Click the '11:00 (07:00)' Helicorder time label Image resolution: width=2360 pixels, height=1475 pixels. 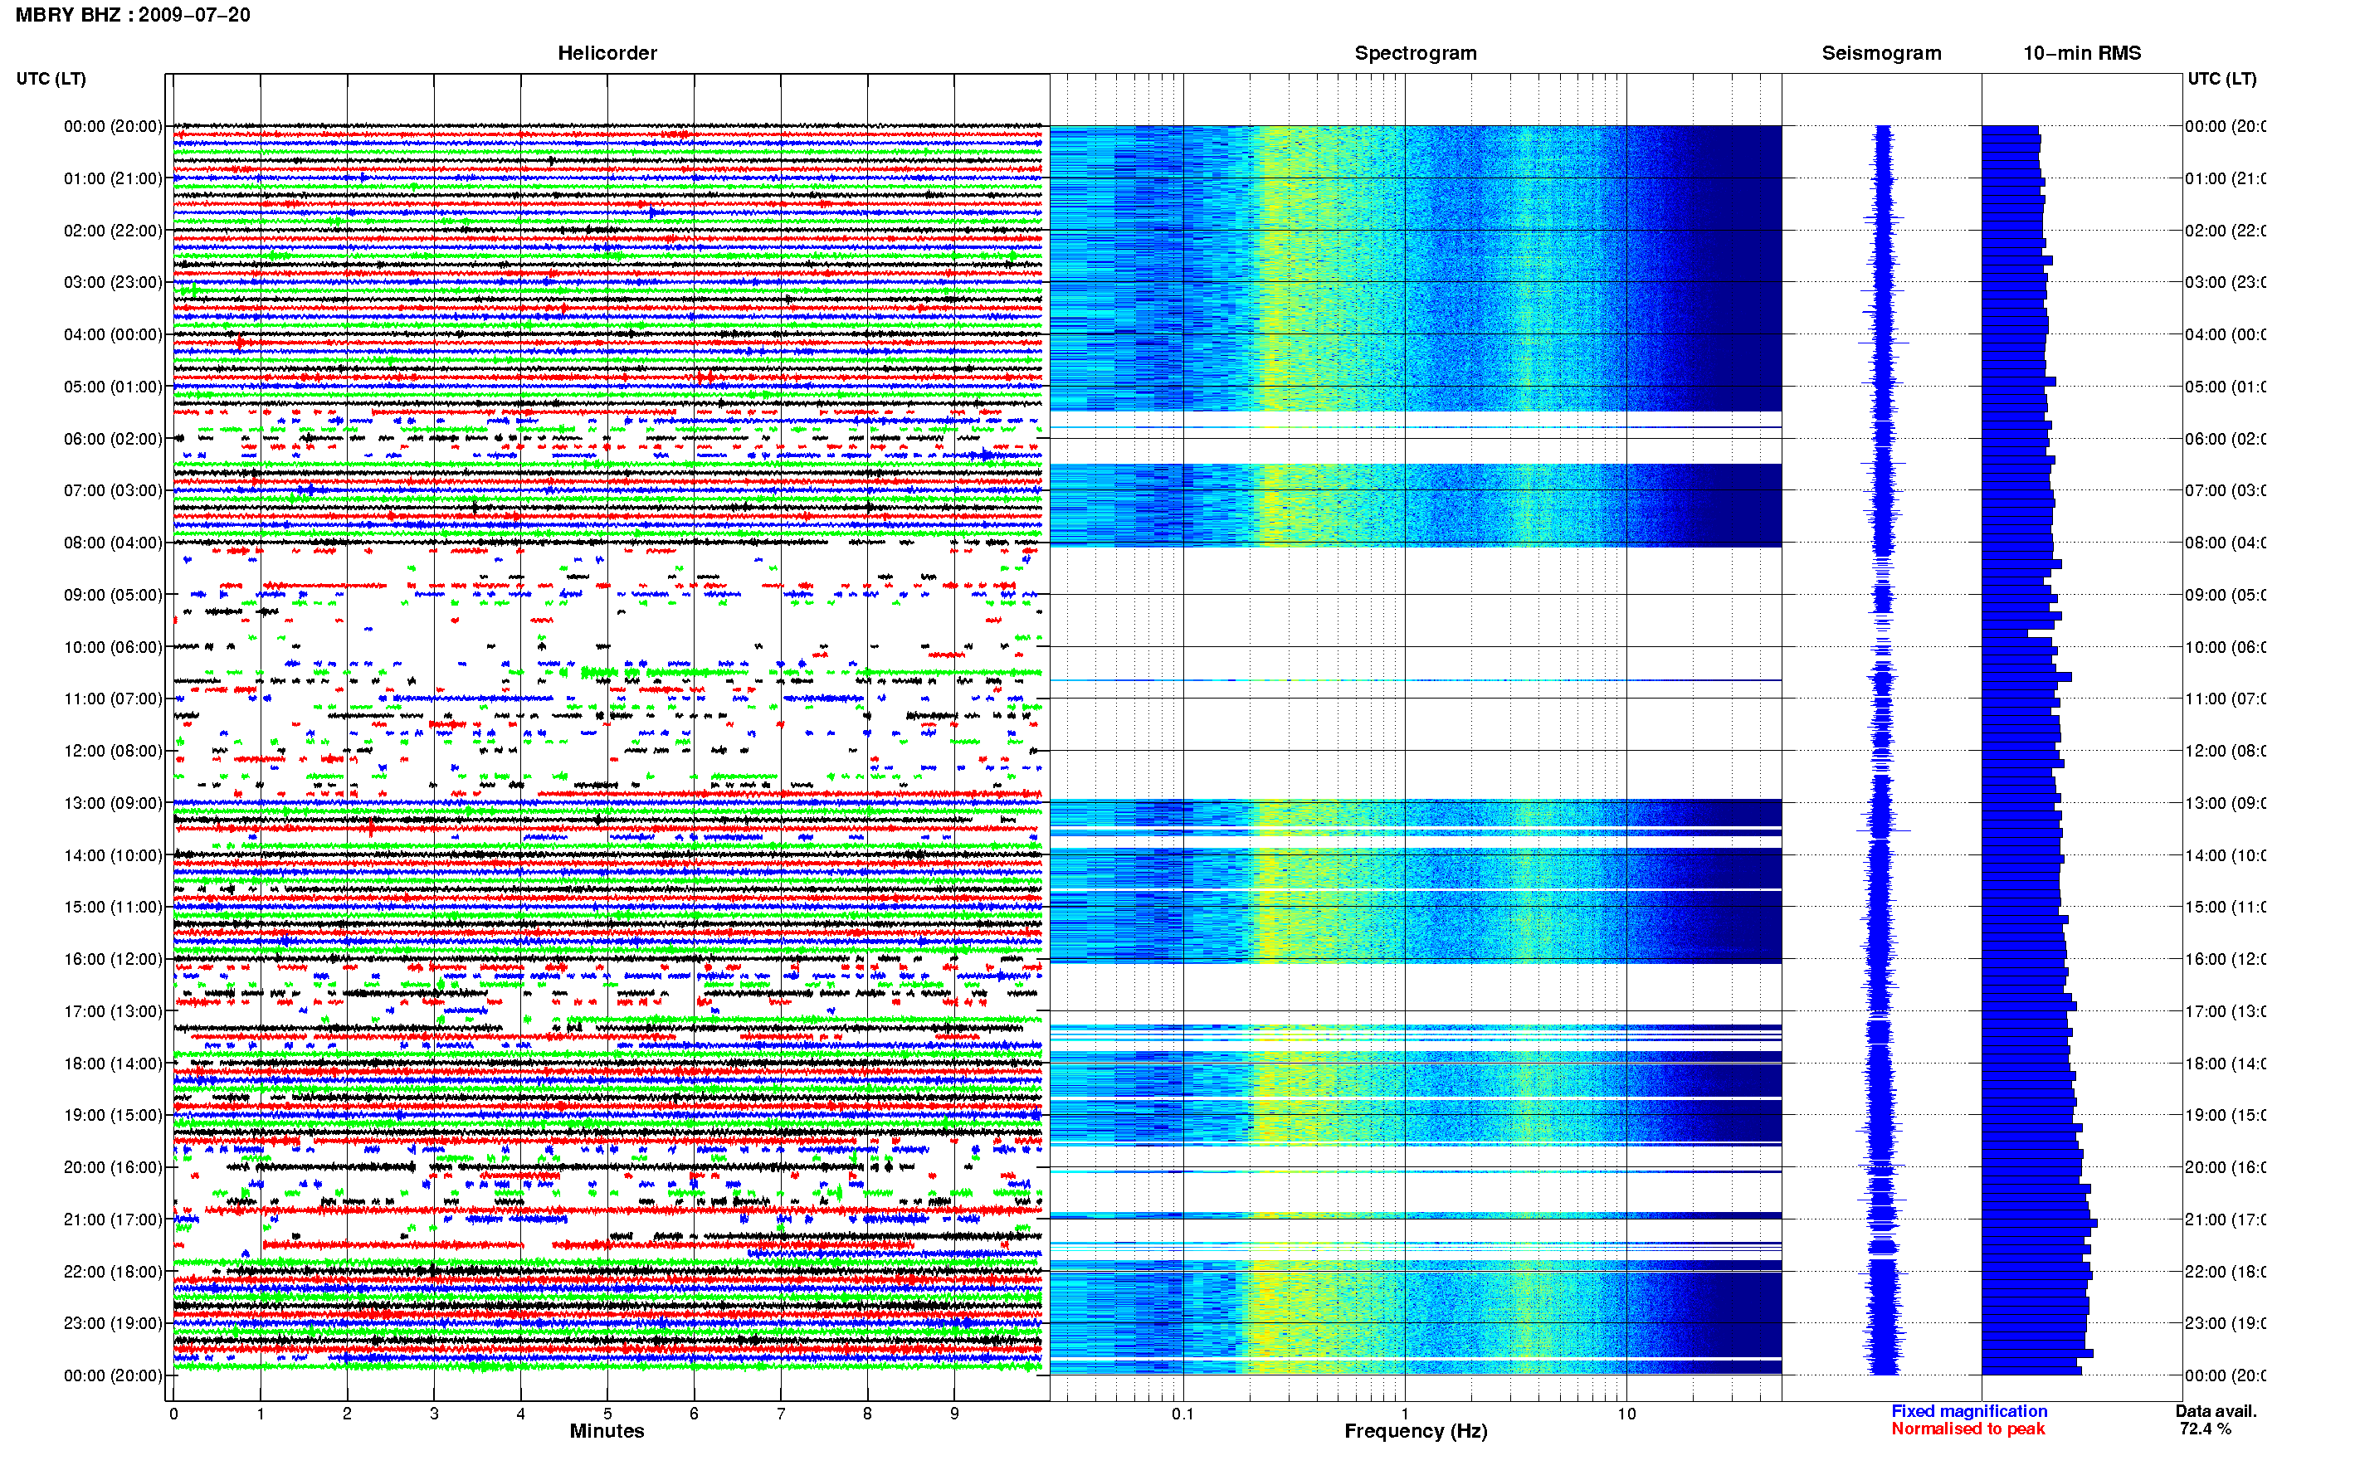click(113, 699)
